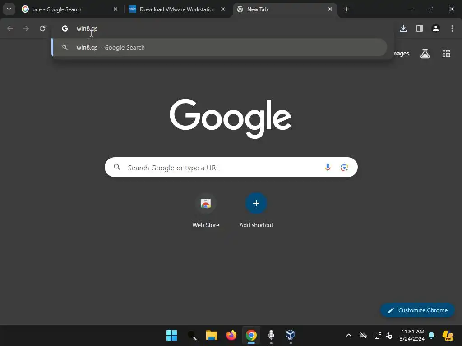This screenshot has width=462, height=346.
Task: Start voice search with the microphone icon
Action: (x=328, y=168)
